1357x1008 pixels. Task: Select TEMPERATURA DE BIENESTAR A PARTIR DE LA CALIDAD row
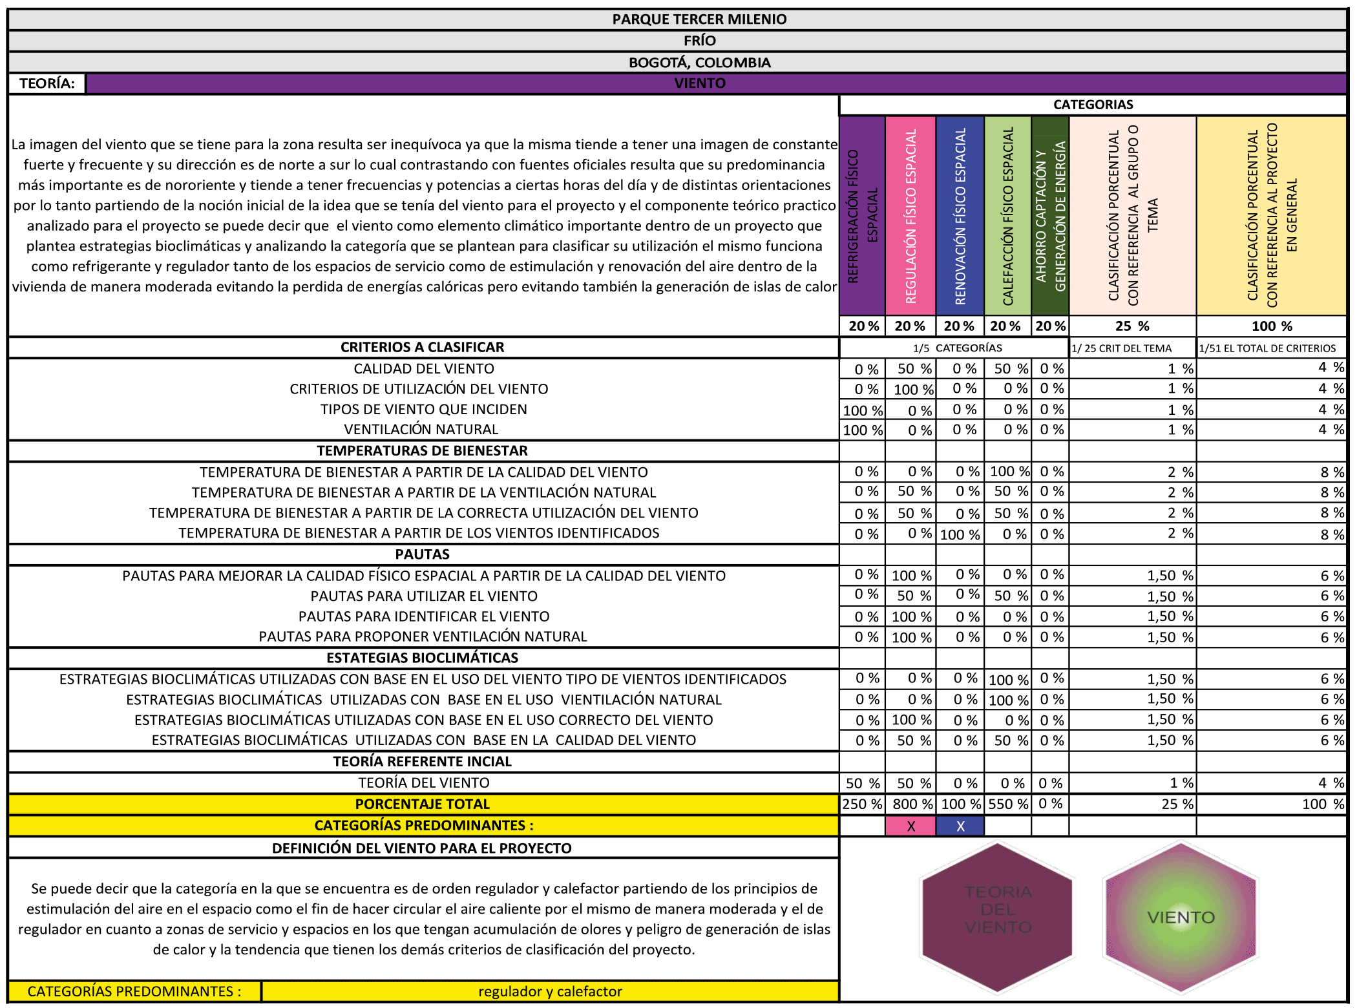pyautogui.click(x=423, y=472)
